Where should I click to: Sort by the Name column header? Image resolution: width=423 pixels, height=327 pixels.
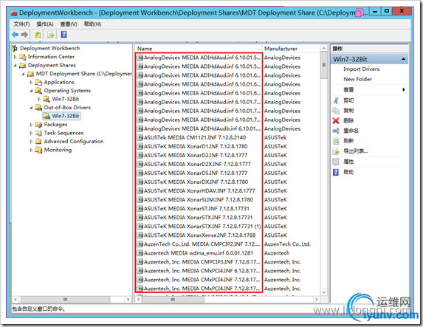pos(198,49)
